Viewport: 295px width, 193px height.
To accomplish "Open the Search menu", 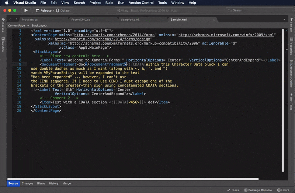I will pos(79,3).
